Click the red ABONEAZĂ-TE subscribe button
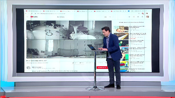This screenshot has width=175, height=98. [102, 68]
